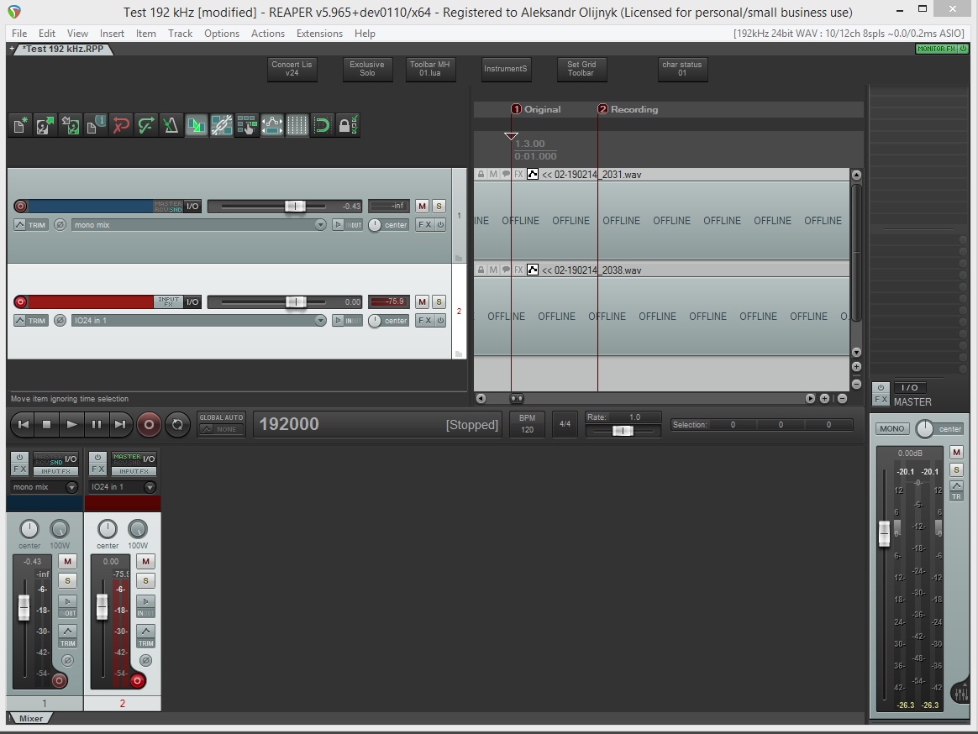Go to project start in transport
The height and width of the screenshot is (734, 978).
(x=23, y=424)
